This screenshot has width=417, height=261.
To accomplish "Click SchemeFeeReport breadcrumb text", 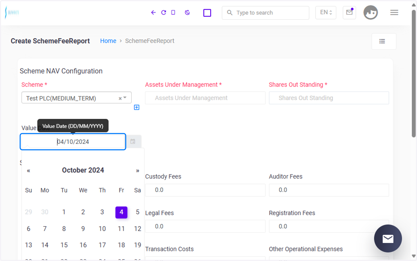I will (150, 41).
